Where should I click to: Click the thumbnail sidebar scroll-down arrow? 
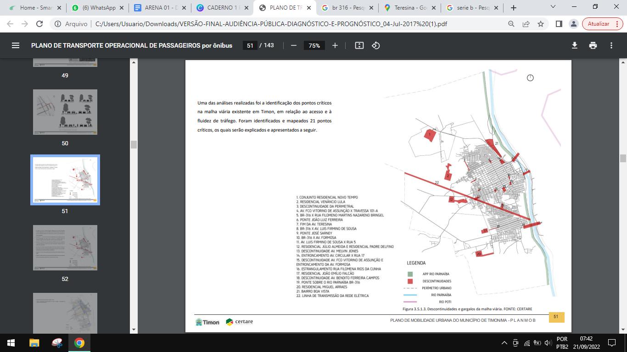click(x=134, y=330)
